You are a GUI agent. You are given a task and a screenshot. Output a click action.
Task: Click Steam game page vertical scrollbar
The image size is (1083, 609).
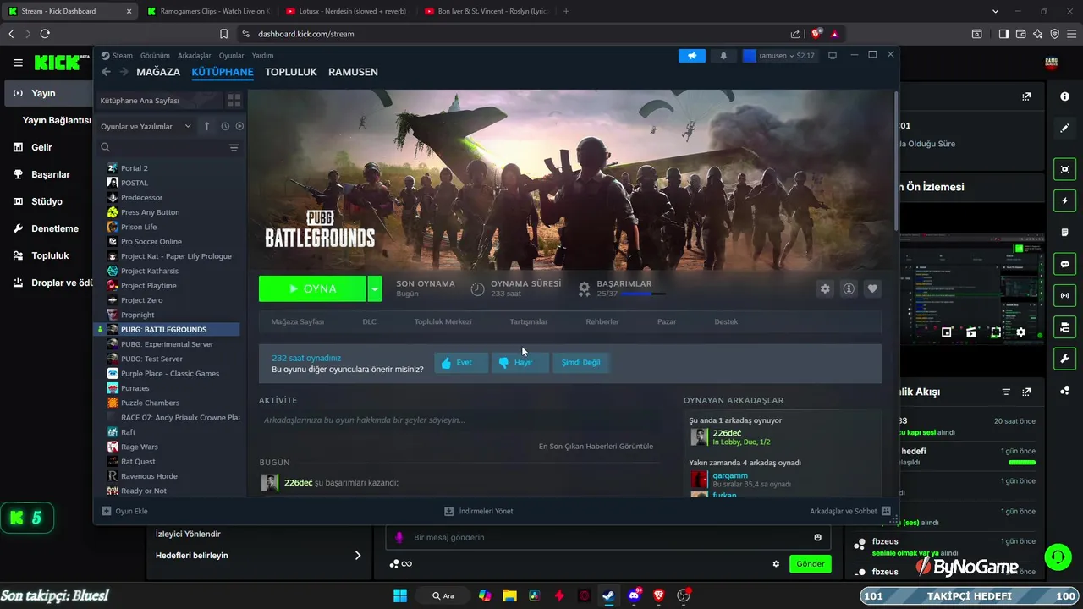pyautogui.click(x=896, y=160)
